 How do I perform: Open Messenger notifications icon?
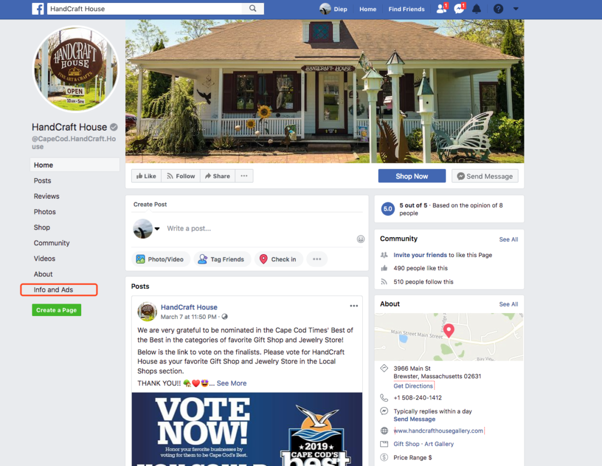[x=459, y=8]
